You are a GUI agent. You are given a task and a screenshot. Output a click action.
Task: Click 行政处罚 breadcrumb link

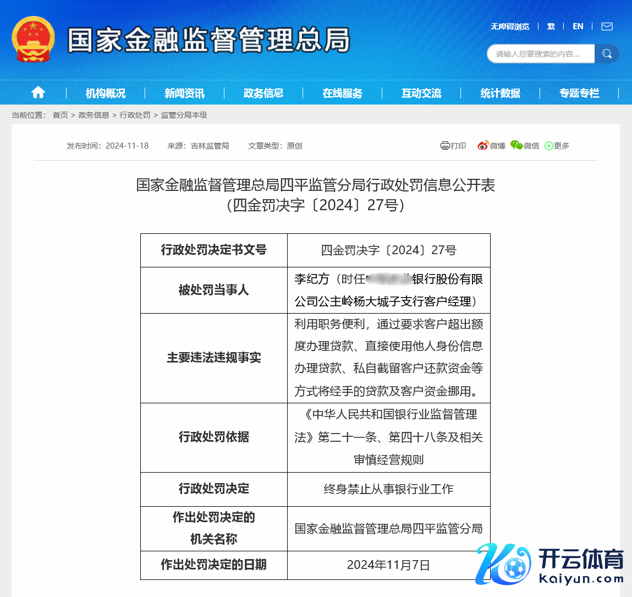(135, 115)
